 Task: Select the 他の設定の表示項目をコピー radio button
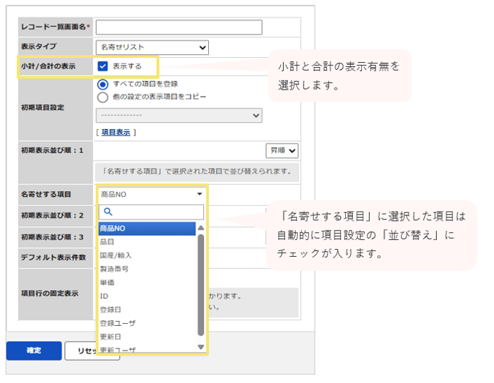[103, 97]
